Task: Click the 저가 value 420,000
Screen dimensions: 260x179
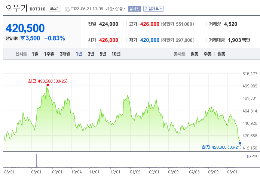Action: coord(150,40)
